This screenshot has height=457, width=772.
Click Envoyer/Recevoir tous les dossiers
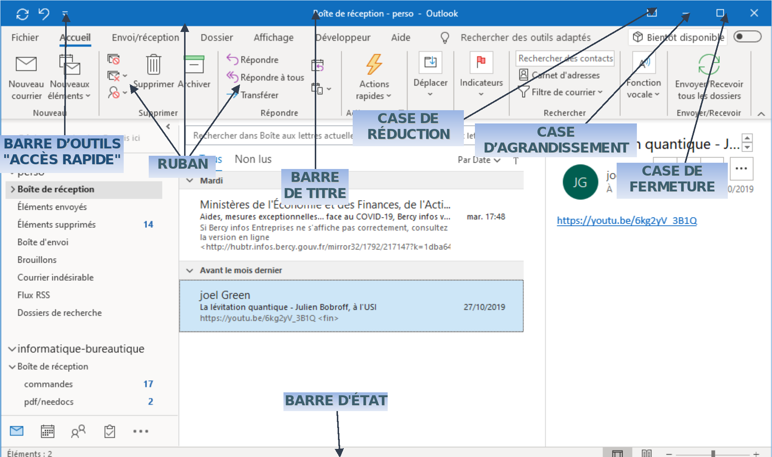709,78
